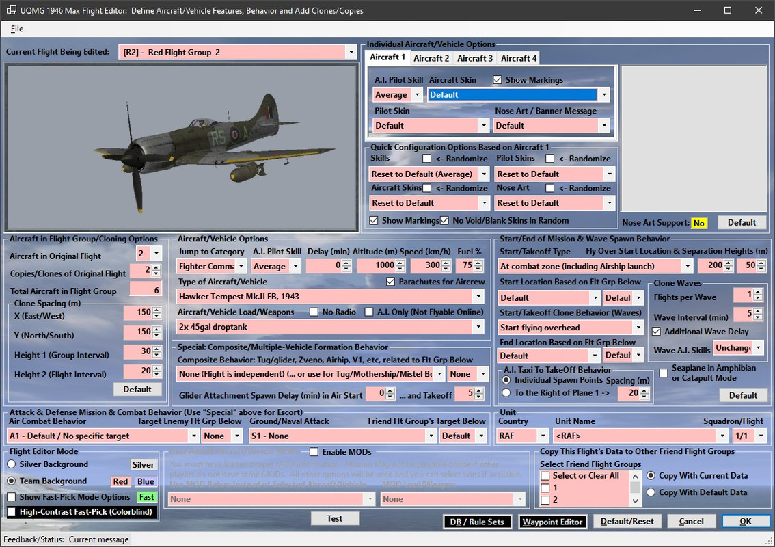This screenshot has width=775, height=547.
Task: Click the Silver background color button
Action: [x=143, y=464]
